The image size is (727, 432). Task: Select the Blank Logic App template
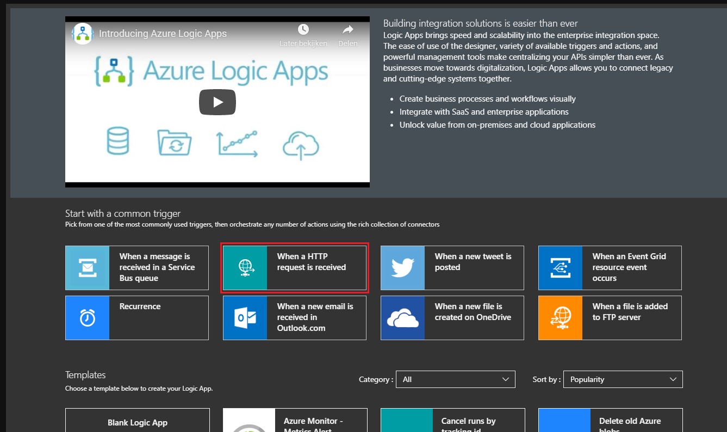138,421
